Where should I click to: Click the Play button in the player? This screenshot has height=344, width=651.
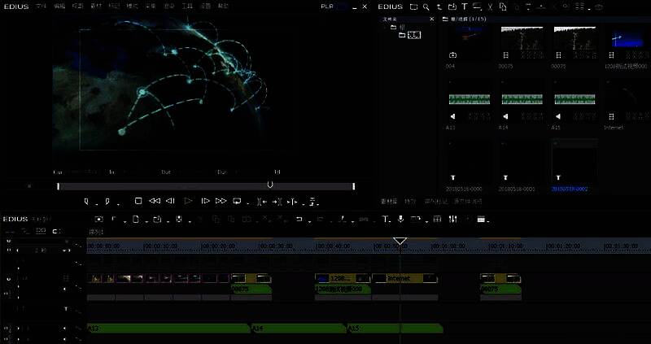(188, 201)
